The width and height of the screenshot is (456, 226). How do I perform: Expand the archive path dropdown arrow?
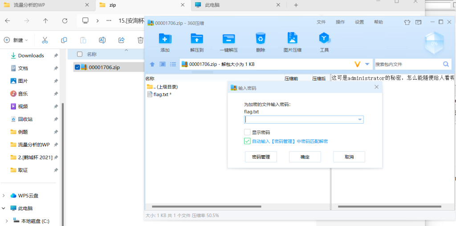click(367, 64)
